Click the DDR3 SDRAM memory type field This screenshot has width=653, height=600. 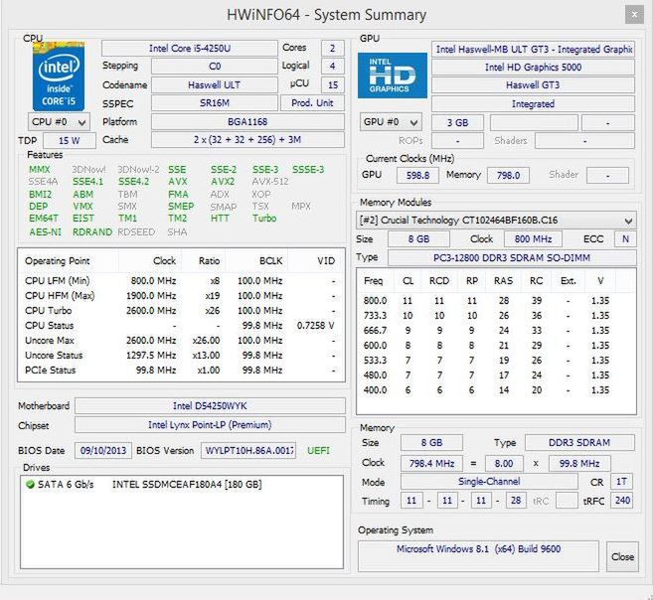click(579, 443)
